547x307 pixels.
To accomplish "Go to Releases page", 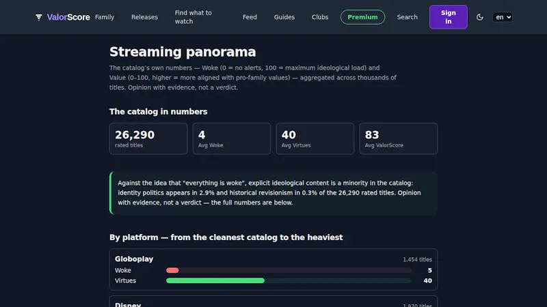I will (x=144, y=17).
